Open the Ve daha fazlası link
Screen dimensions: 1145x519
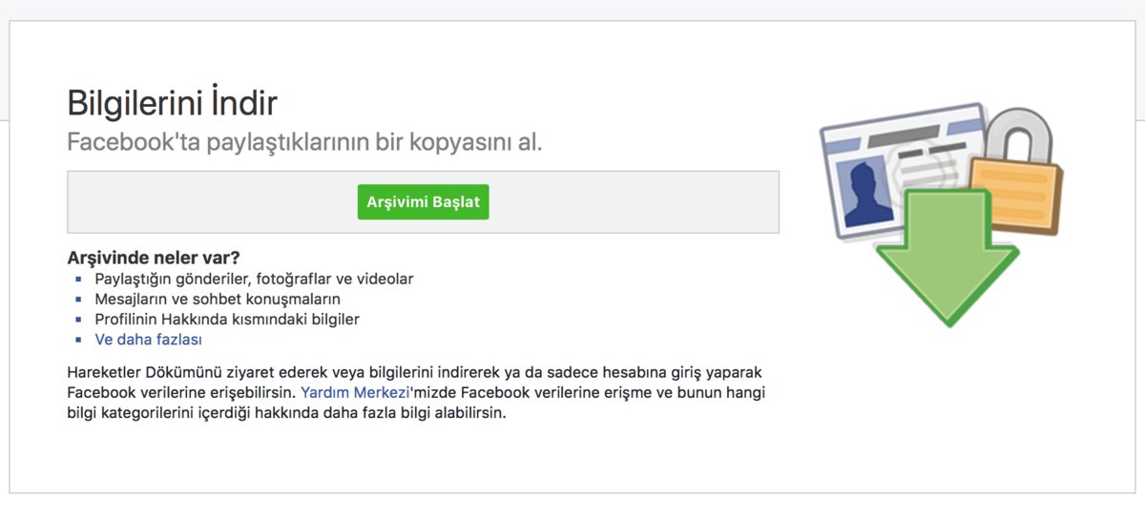148,340
